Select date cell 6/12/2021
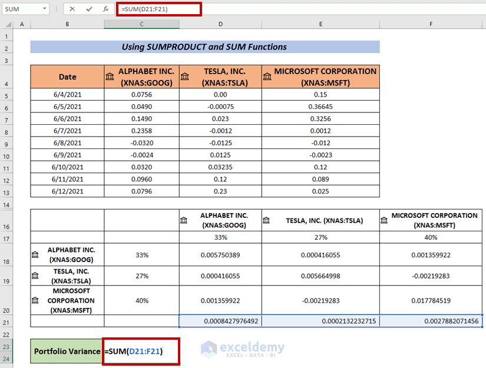 point(67,191)
